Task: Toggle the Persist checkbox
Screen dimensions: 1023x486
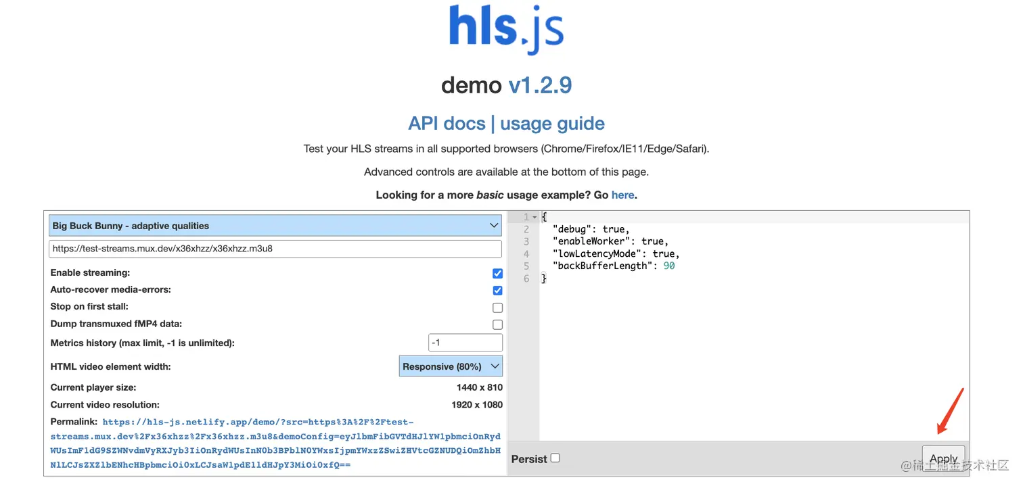Action: 555,458
